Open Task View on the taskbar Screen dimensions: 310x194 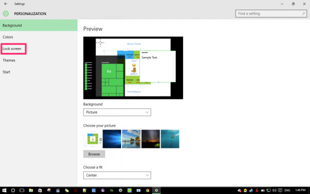[x=21, y=190]
